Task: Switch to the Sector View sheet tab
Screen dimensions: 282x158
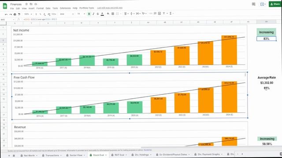Action: tap(75, 155)
